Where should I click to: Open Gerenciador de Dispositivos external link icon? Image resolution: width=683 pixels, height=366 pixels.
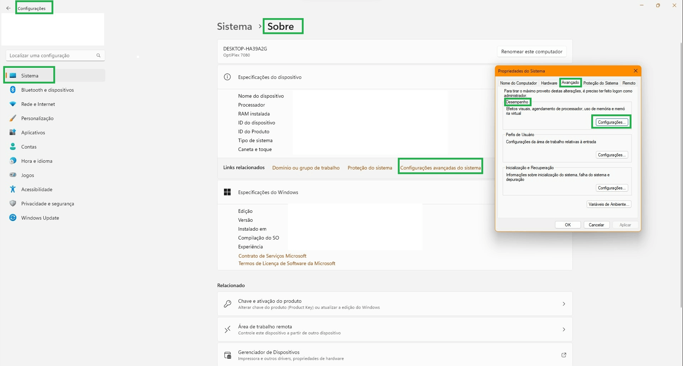(563, 355)
